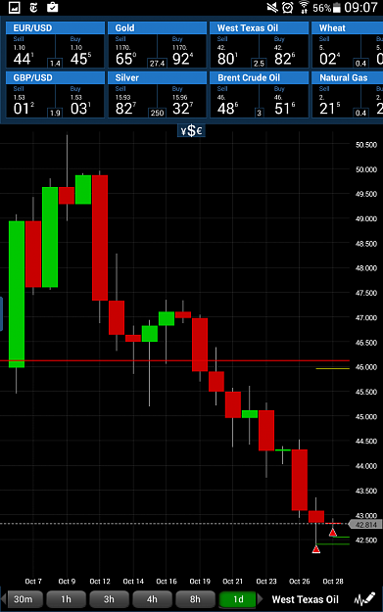Open the chart drawing tools icon

(365, 599)
